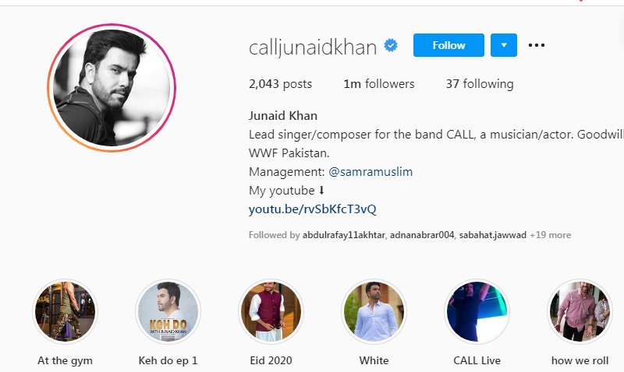Show the +19 more mutual followers
Viewport: 624px width, 372px height.
(550, 235)
